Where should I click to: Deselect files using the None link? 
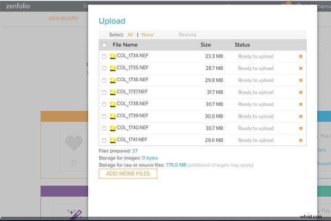pos(147,34)
